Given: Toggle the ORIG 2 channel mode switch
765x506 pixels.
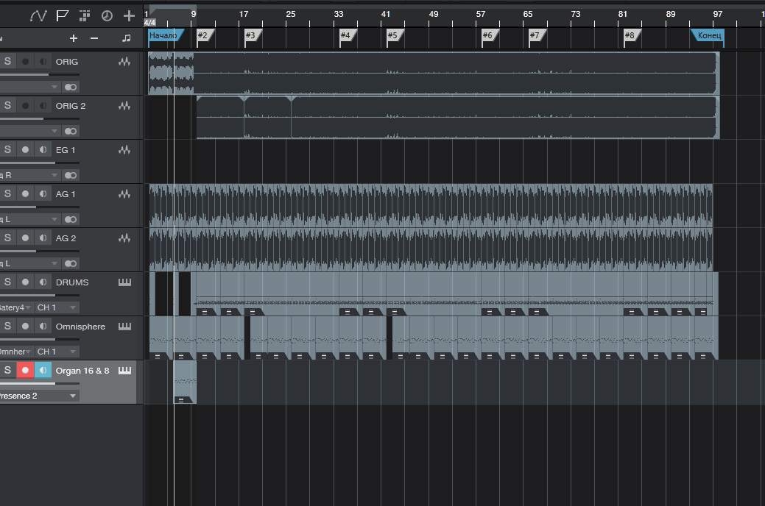Looking at the screenshot, I should 71,131.
